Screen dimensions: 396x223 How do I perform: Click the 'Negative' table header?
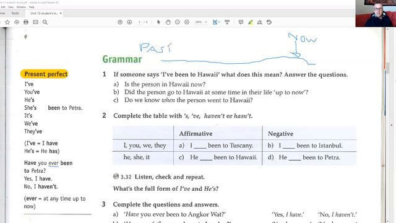[x=280, y=134]
